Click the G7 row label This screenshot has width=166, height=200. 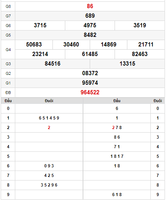click(8, 16)
